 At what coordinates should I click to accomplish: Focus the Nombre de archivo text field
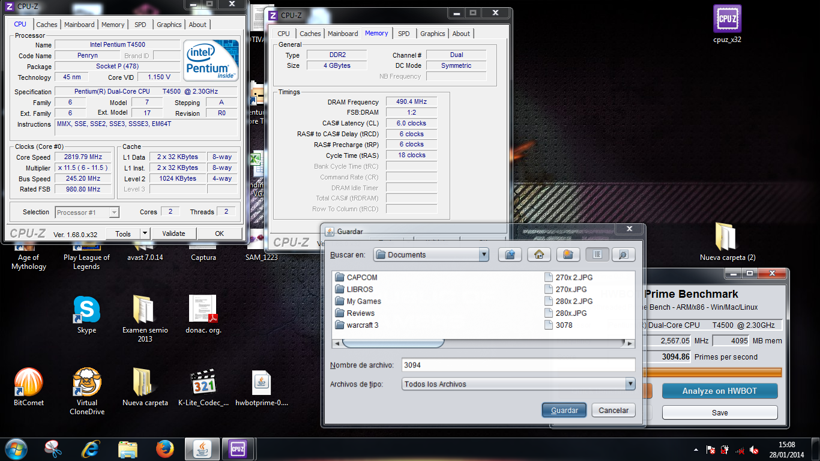tap(518, 365)
